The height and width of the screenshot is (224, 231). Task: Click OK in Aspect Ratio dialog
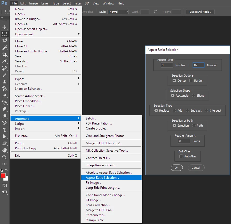[177, 168]
